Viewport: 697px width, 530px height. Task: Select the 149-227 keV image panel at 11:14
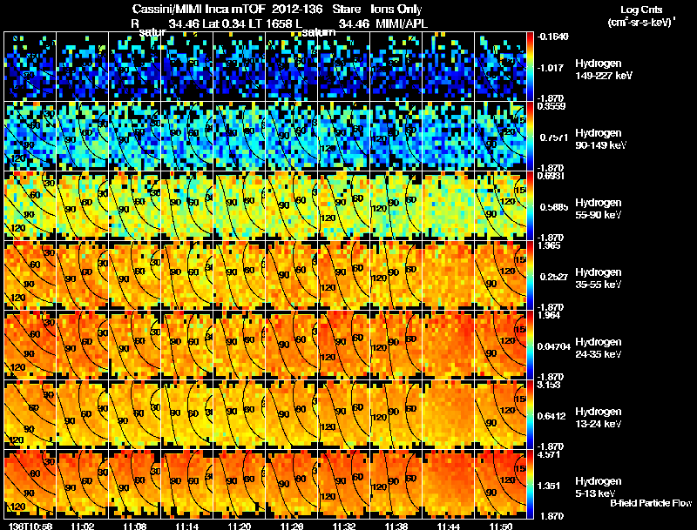click(x=186, y=67)
